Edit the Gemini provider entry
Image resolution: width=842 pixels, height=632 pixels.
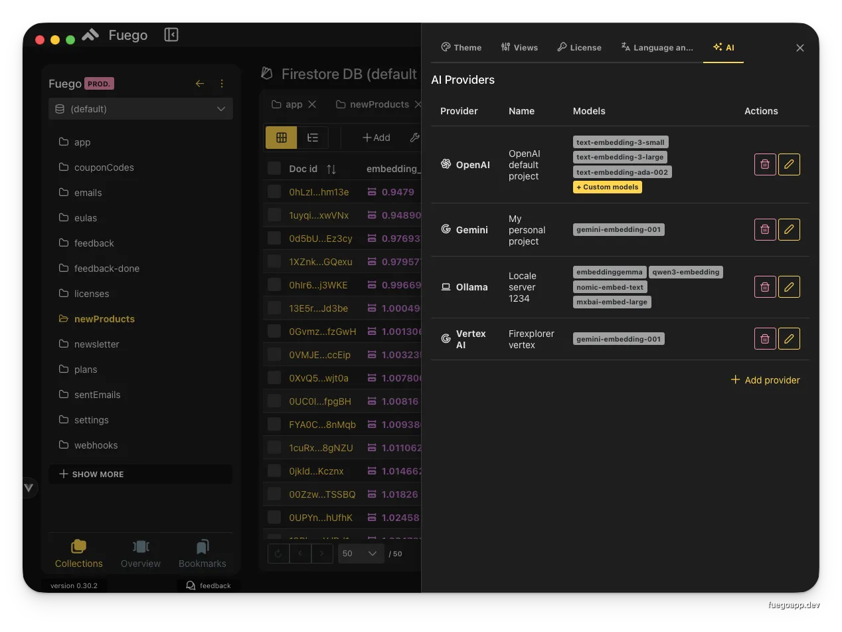pos(789,229)
